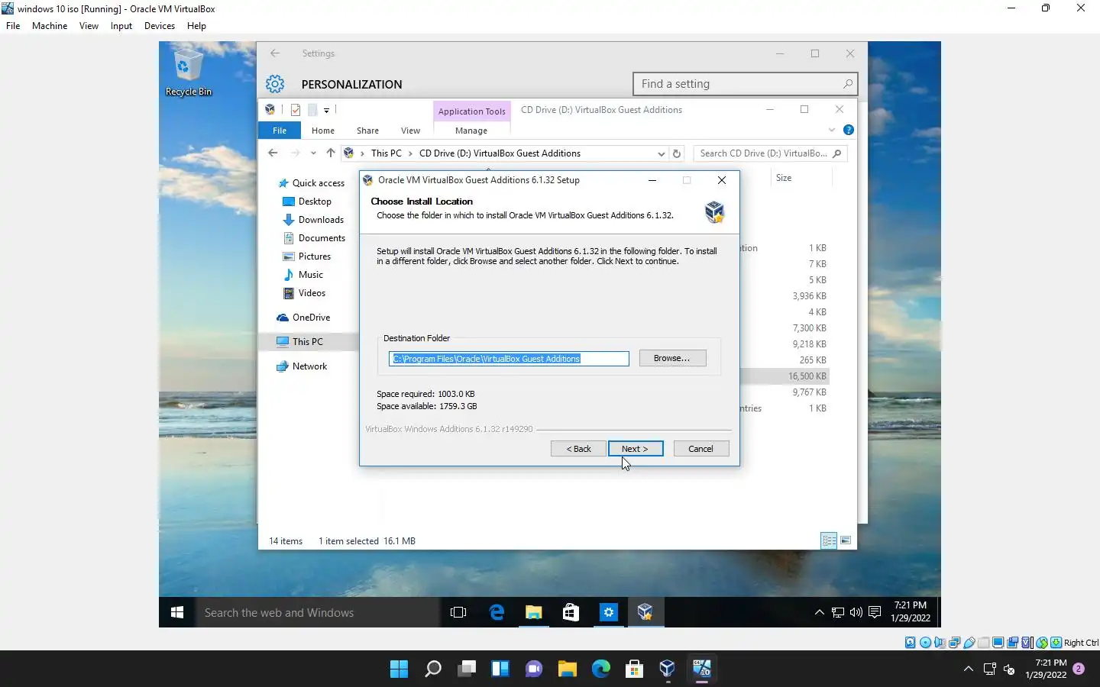The width and height of the screenshot is (1100, 687).
Task: Open chevron after This PC in breadcrumb
Action: (410, 153)
